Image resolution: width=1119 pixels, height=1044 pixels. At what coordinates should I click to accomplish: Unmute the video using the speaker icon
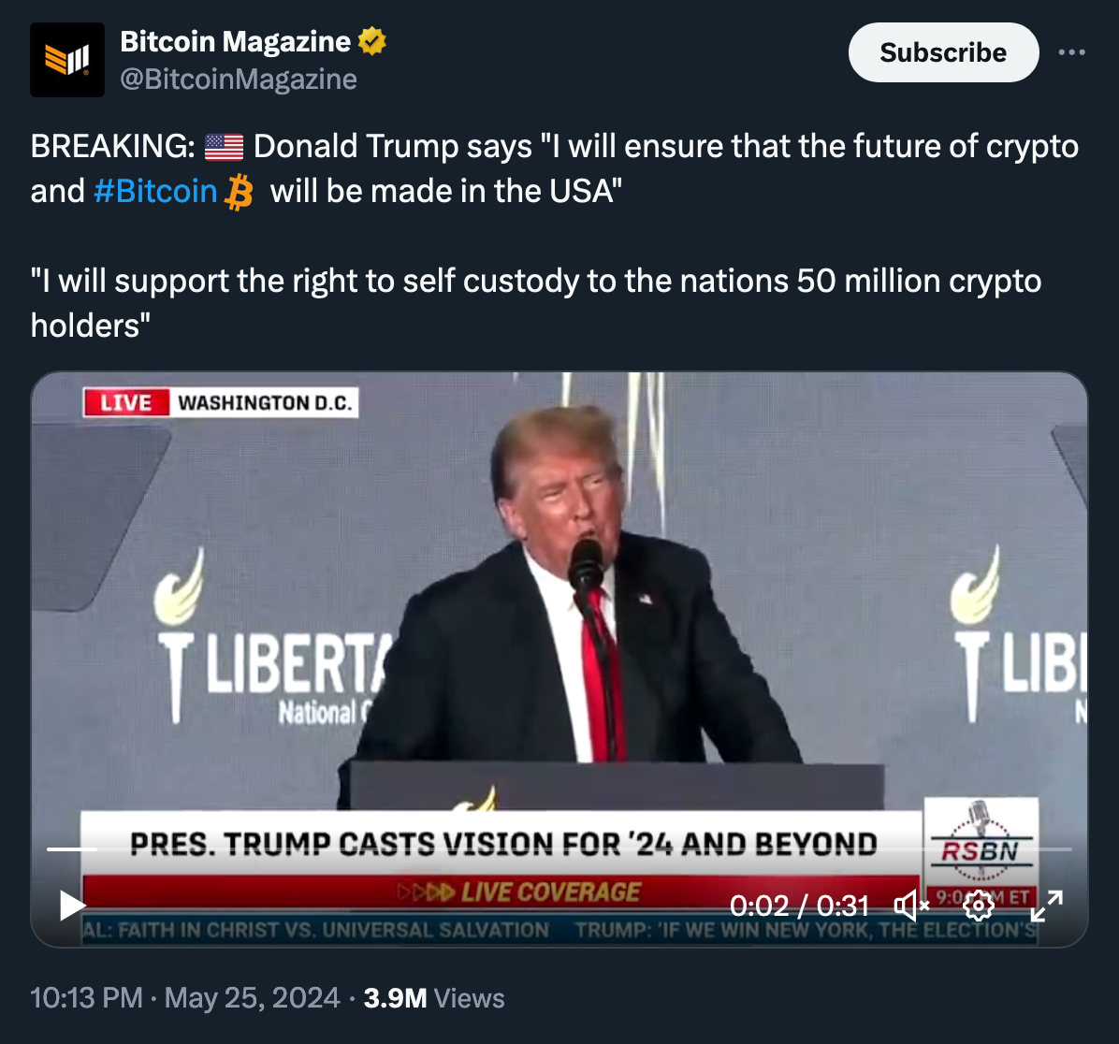click(911, 906)
